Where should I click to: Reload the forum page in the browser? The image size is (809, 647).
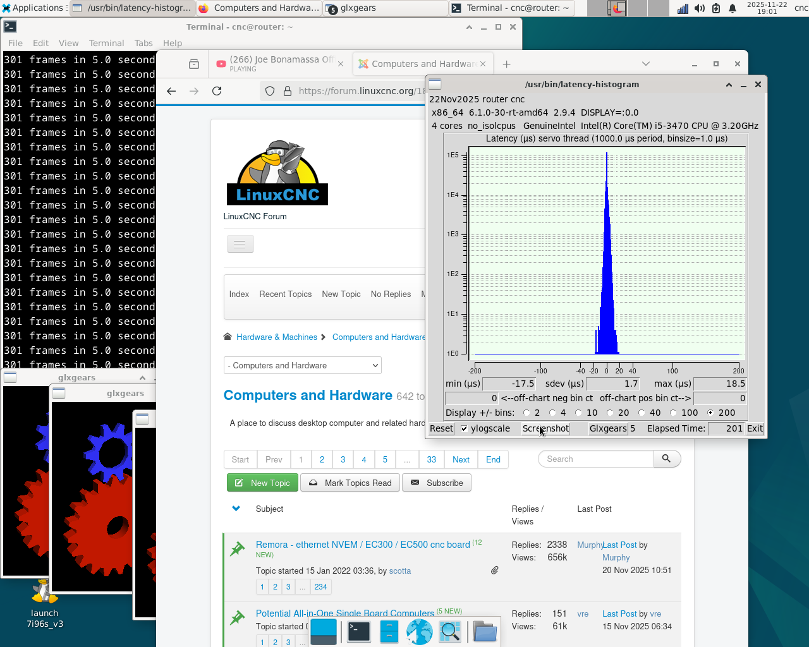pos(217,91)
